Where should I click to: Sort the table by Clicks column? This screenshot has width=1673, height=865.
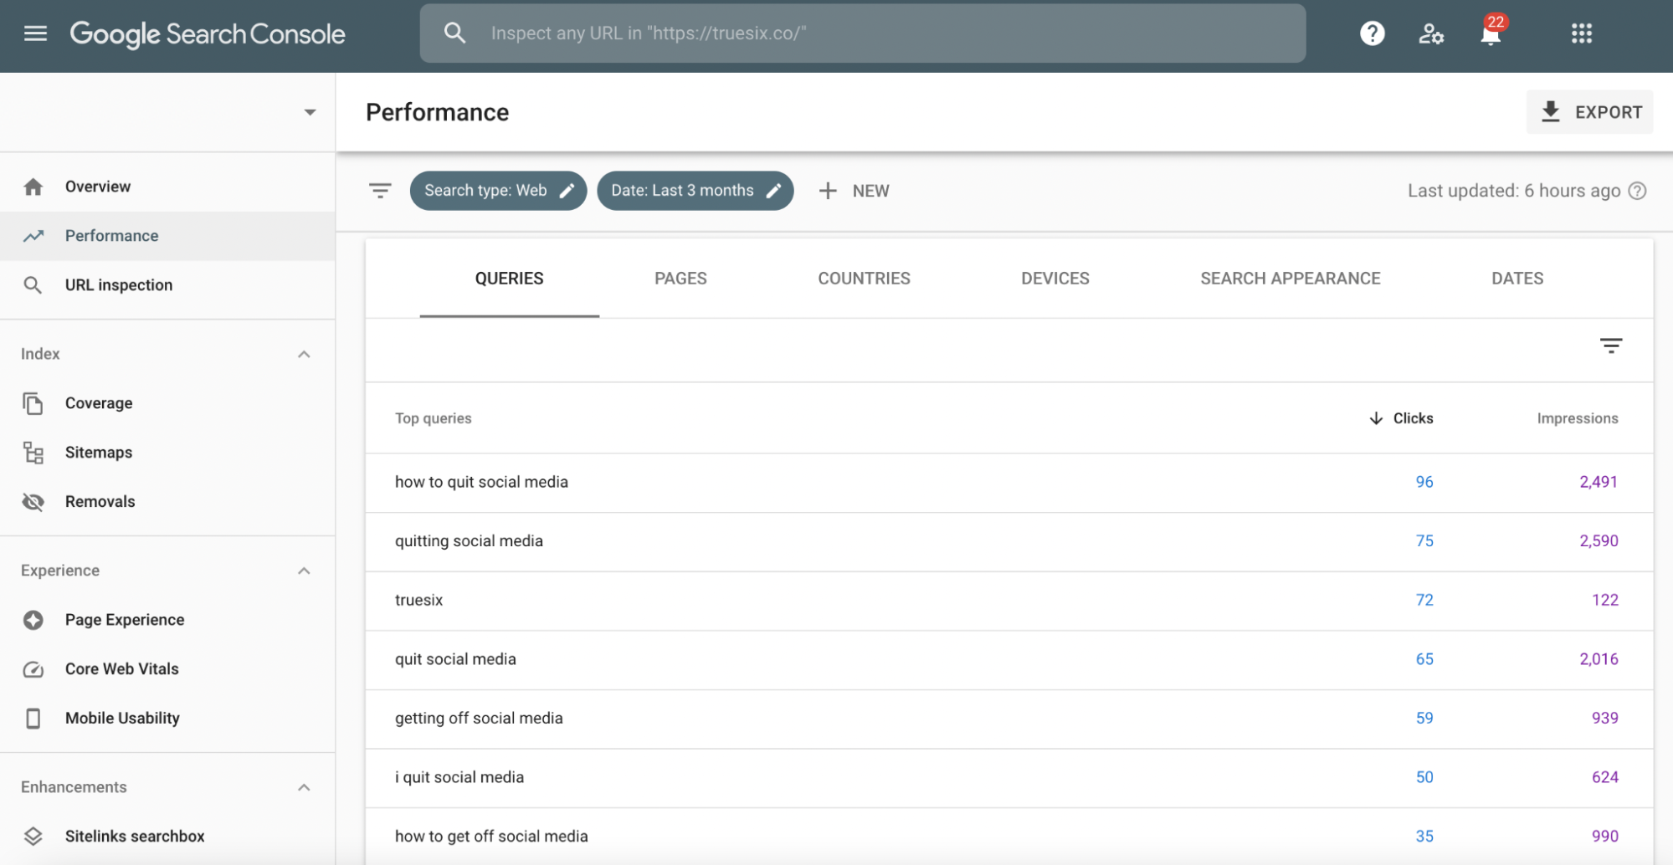[1402, 418]
